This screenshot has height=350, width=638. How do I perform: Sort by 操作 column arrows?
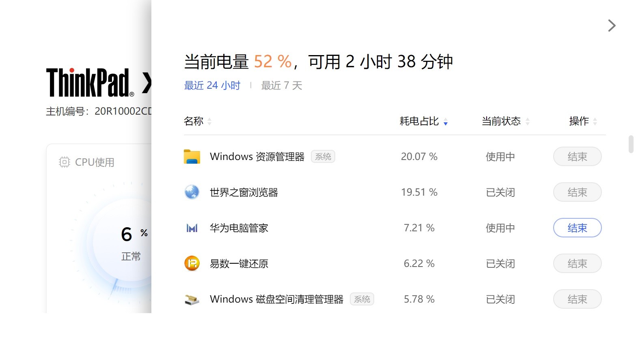595,121
